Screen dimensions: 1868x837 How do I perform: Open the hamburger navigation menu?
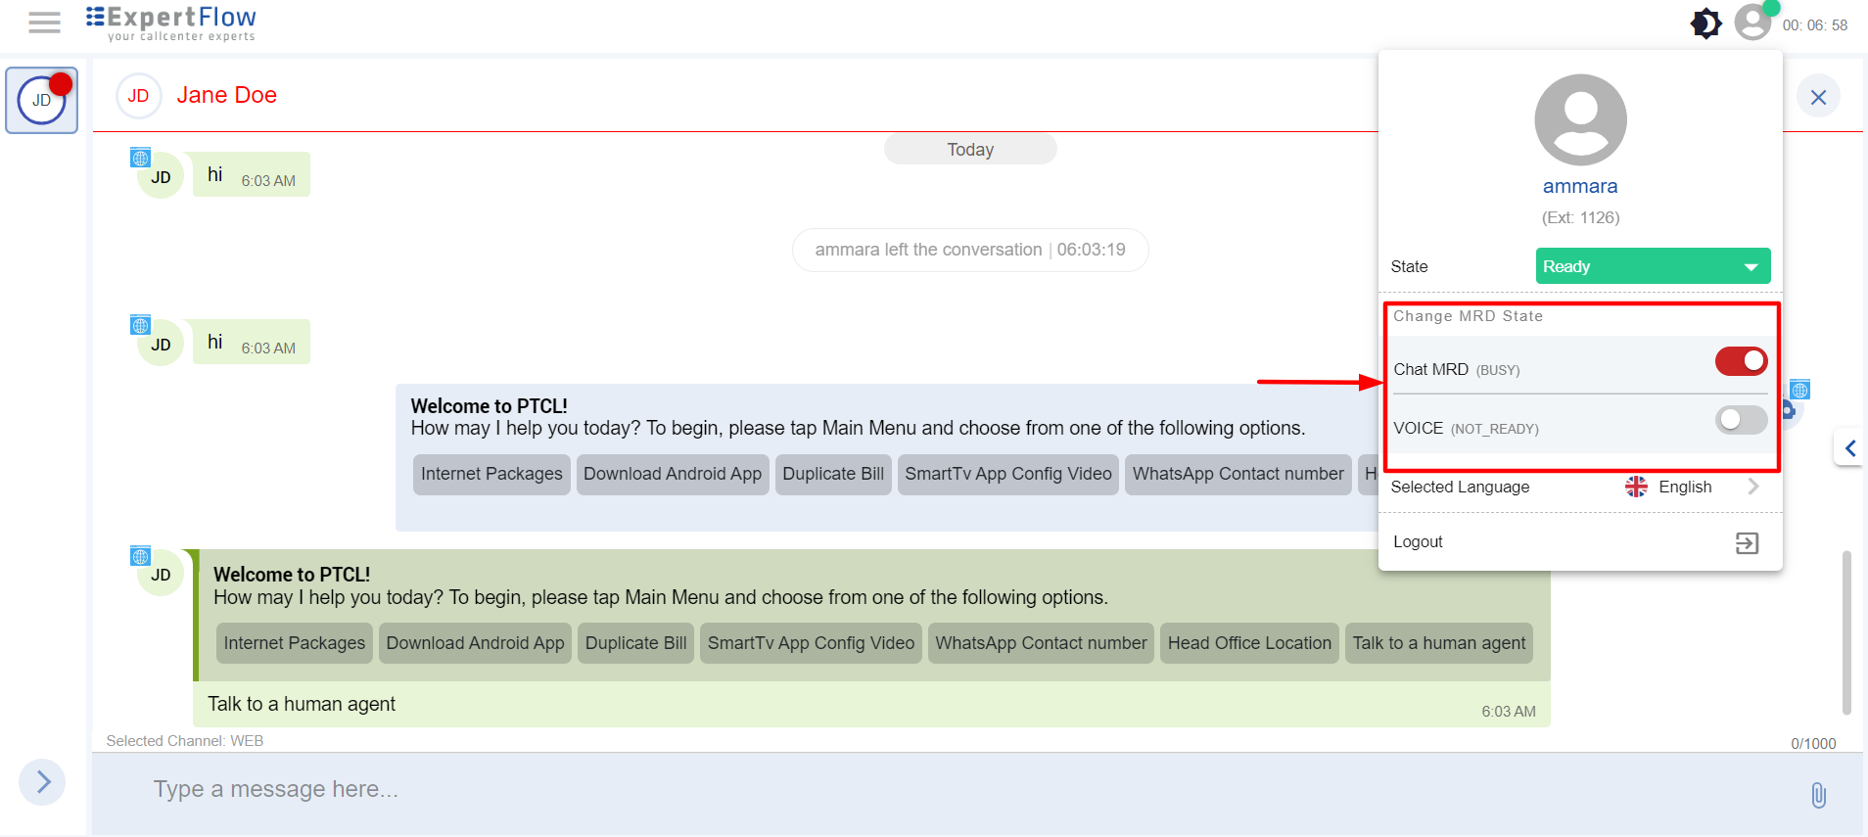click(44, 22)
